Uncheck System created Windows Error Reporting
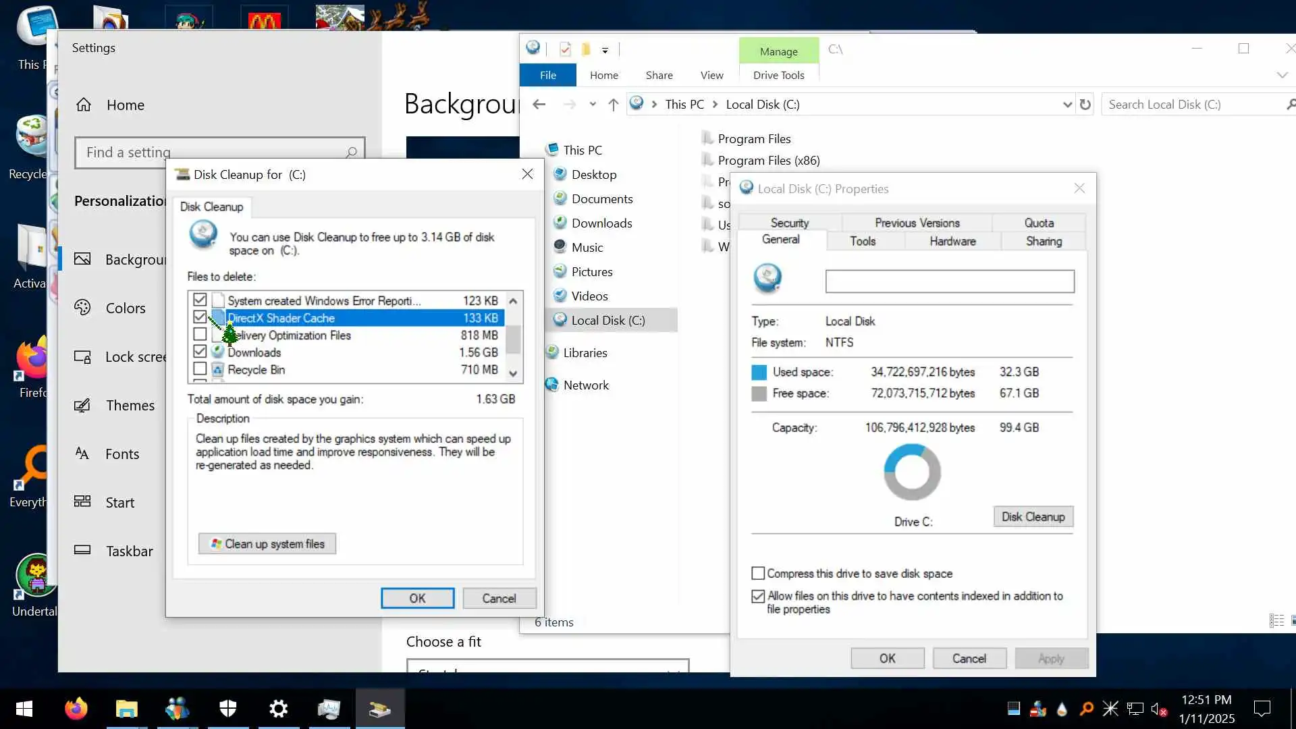The image size is (1296, 729). point(200,300)
